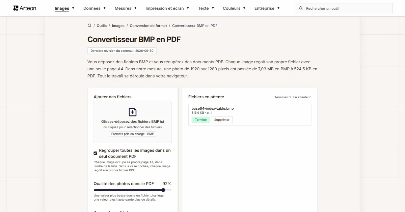Click the base64-index-table.bmp file name
Image resolution: width=405 pixels, height=212 pixels.
[213, 108]
